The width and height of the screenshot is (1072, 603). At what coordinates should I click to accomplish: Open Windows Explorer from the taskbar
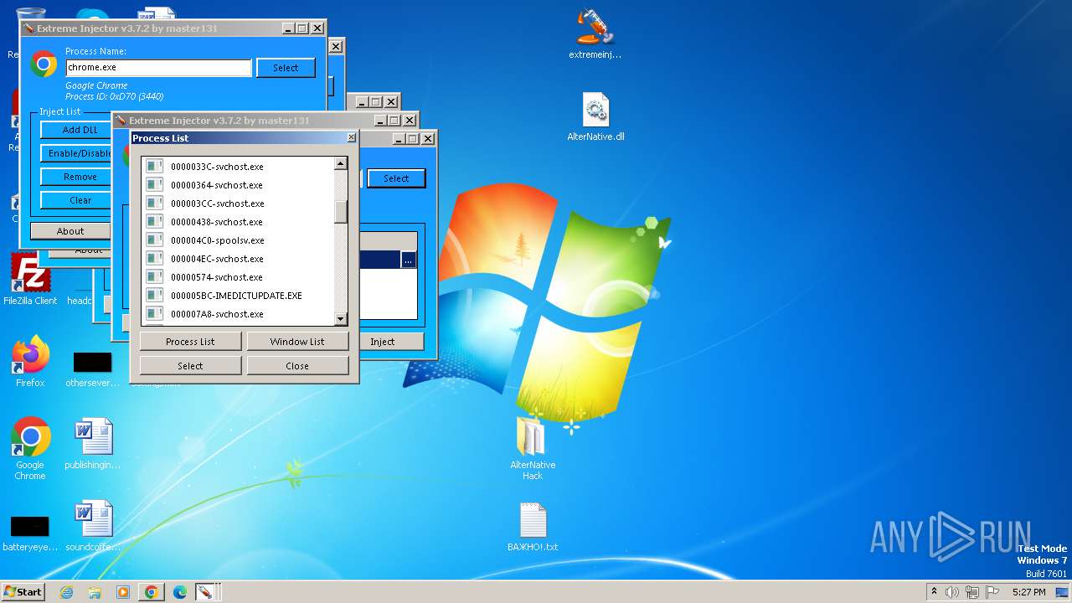pyautogui.click(x=95, y=592)
